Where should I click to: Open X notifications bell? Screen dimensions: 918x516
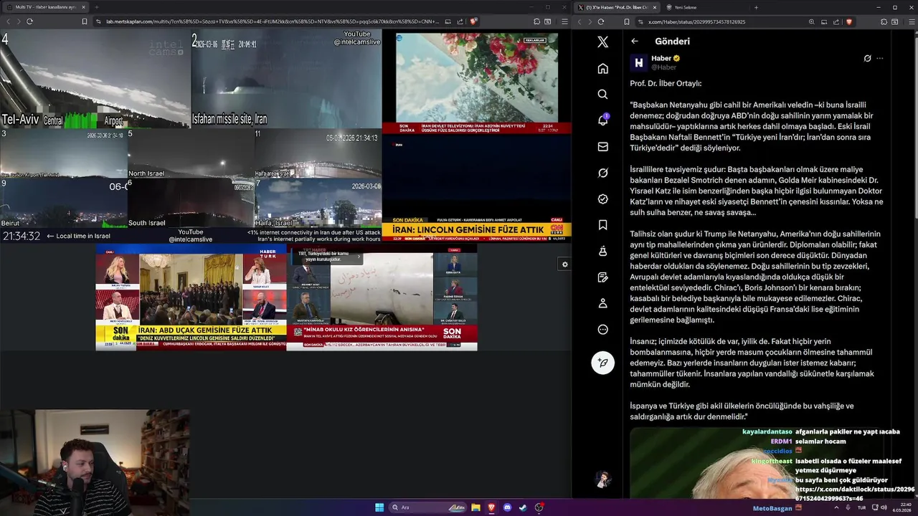[602, 120]
